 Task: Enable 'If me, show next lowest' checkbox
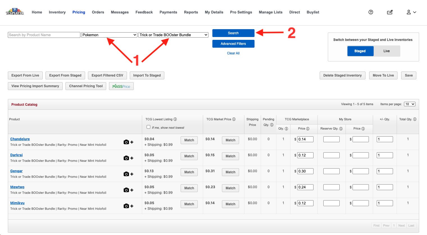[148, 127]
